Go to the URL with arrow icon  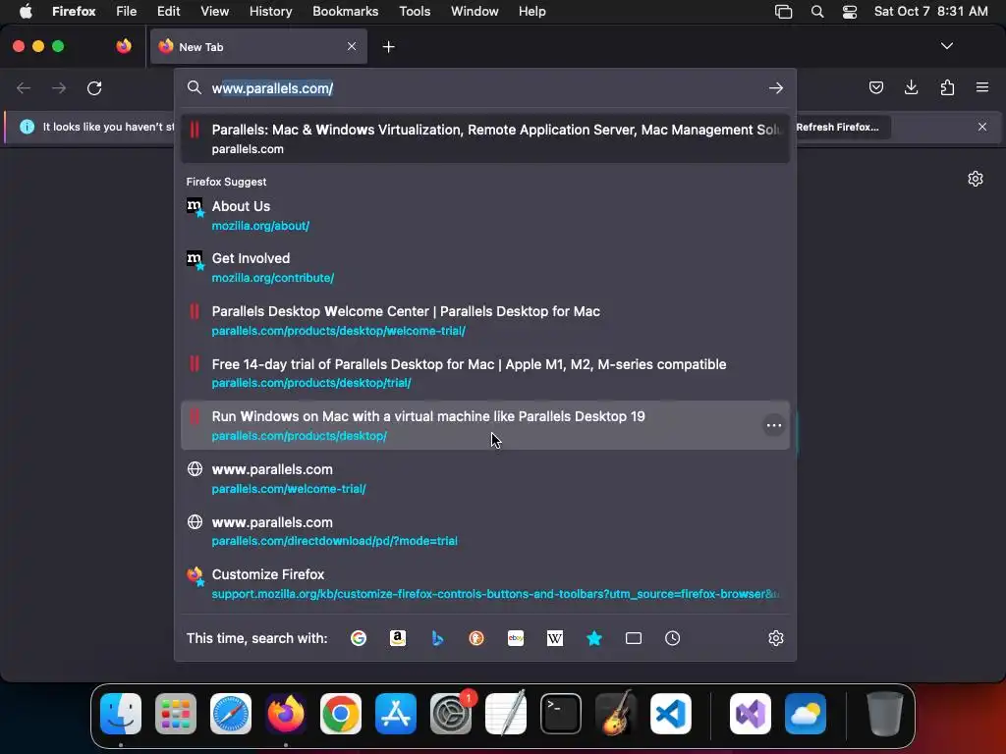(x=776, y=87)
